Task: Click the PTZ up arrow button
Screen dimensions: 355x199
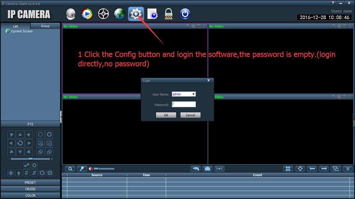Action: click(20, 135)
